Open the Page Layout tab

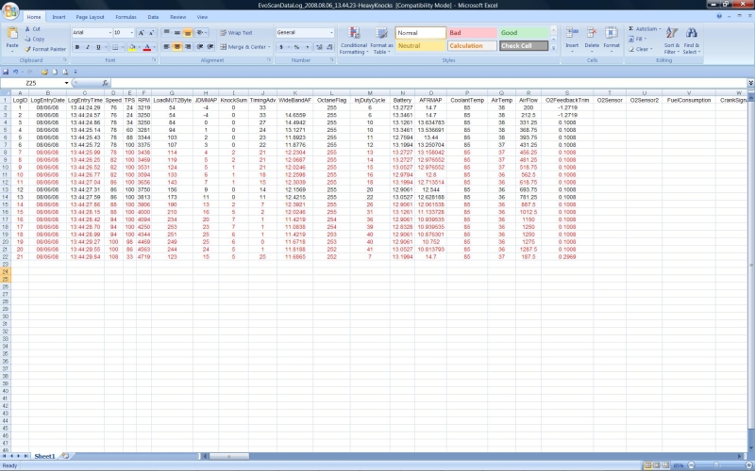pos(91,17)
